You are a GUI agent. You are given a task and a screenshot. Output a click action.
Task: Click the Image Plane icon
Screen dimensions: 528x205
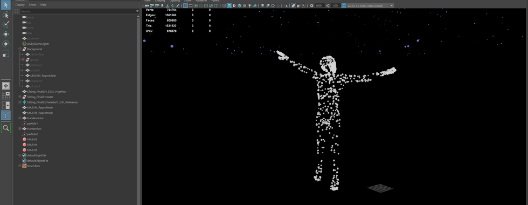pyautogui.click(x=168, y=6)
